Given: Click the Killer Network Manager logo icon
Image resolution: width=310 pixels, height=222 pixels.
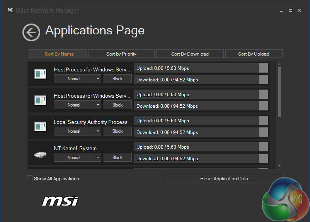Looking at the screenshot, I should (10, 10).
